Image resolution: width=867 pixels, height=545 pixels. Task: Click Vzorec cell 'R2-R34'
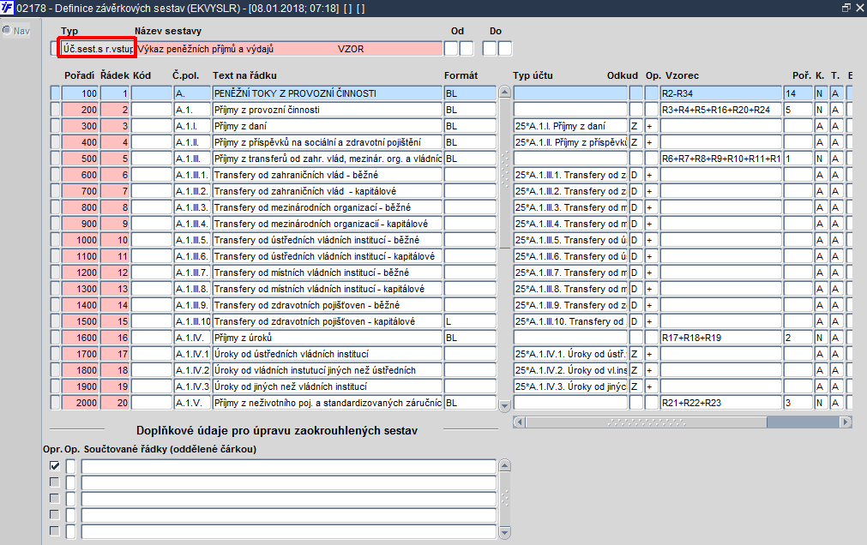click(721, 93)
